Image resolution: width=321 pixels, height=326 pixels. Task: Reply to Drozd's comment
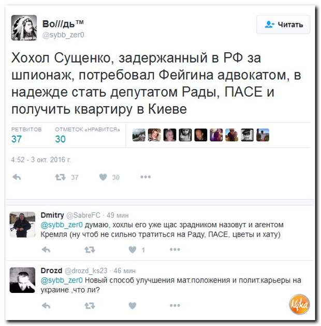click(46, 305)
